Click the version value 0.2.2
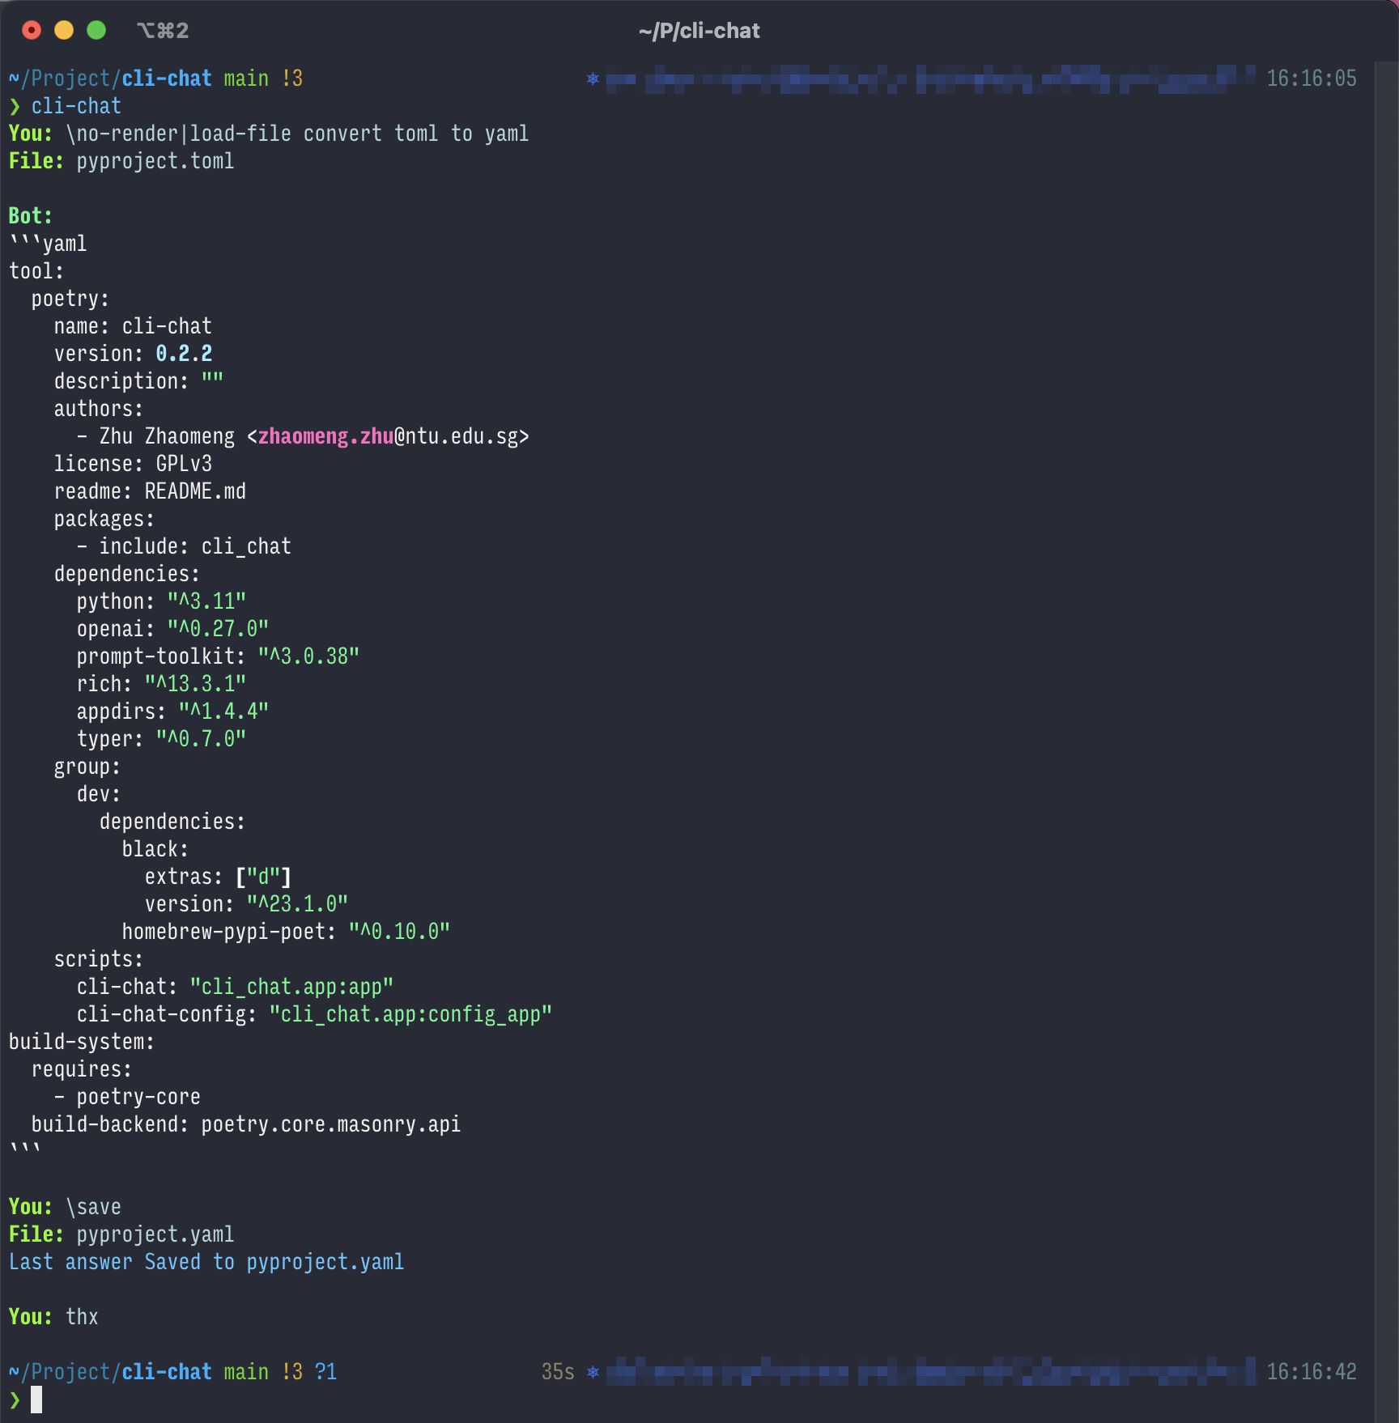Screen dimensions: 1399x1423 pos(184,354)
